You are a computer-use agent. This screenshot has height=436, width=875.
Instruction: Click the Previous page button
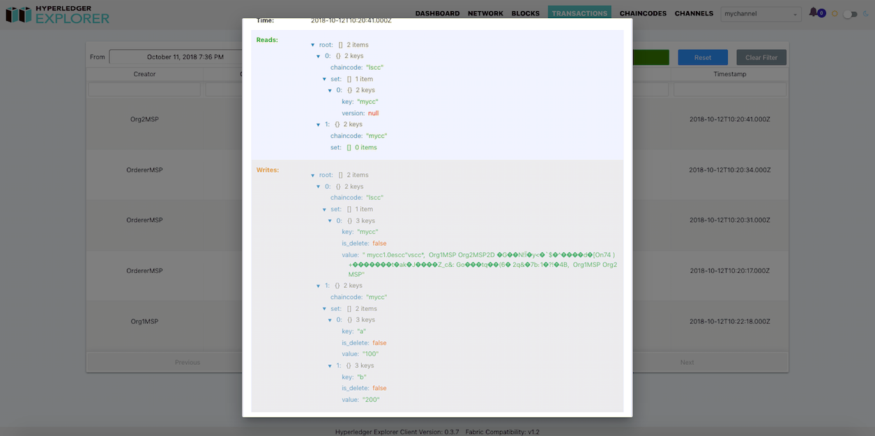187,361
